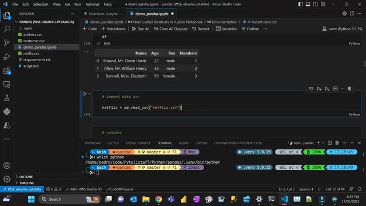Add a new Markdown cell

[113, 29]
